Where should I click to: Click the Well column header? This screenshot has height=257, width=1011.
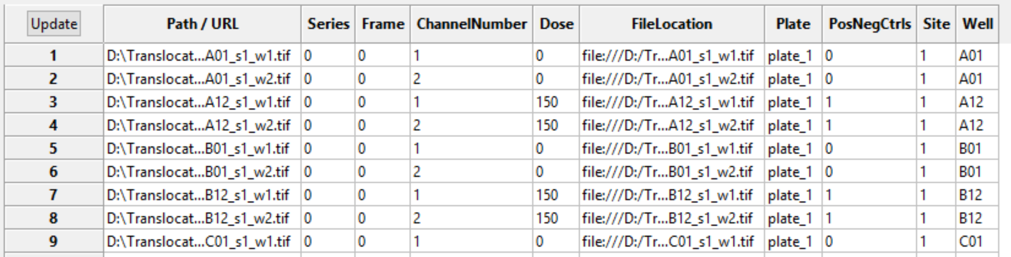click(x=977, y=24)
